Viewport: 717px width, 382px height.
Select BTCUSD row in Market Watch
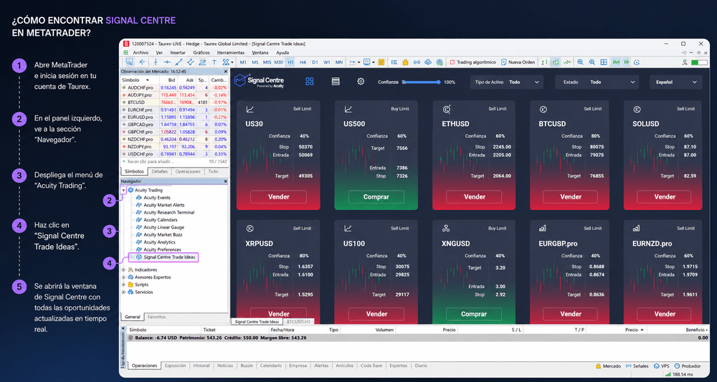tap(174, 102)
